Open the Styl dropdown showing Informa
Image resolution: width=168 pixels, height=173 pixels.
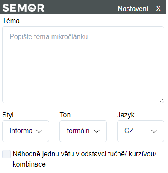click(26, 131)
